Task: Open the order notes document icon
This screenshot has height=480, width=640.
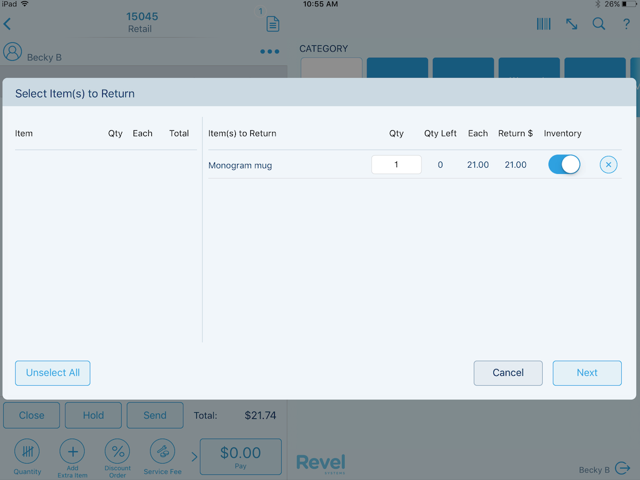Action: (273, 24)
